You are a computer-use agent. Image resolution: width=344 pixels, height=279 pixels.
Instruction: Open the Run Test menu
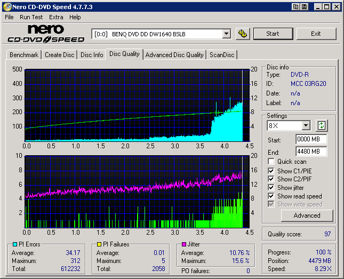[31, 17]
